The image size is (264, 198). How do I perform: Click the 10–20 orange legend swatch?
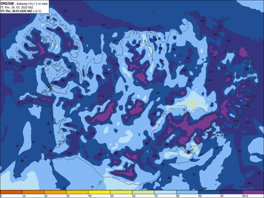pyautogui.click(x=33, y=192)
